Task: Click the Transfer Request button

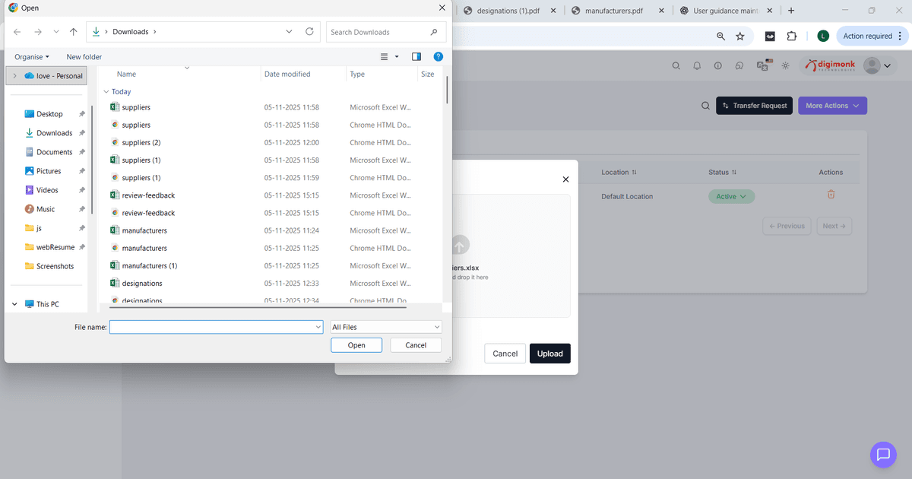Action: coord(754,106)
